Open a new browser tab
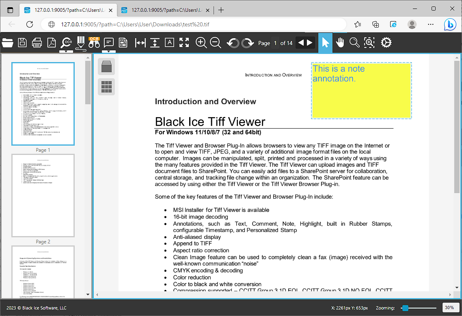Viewport: 462px width, 316px height. [x=221, y=10]
